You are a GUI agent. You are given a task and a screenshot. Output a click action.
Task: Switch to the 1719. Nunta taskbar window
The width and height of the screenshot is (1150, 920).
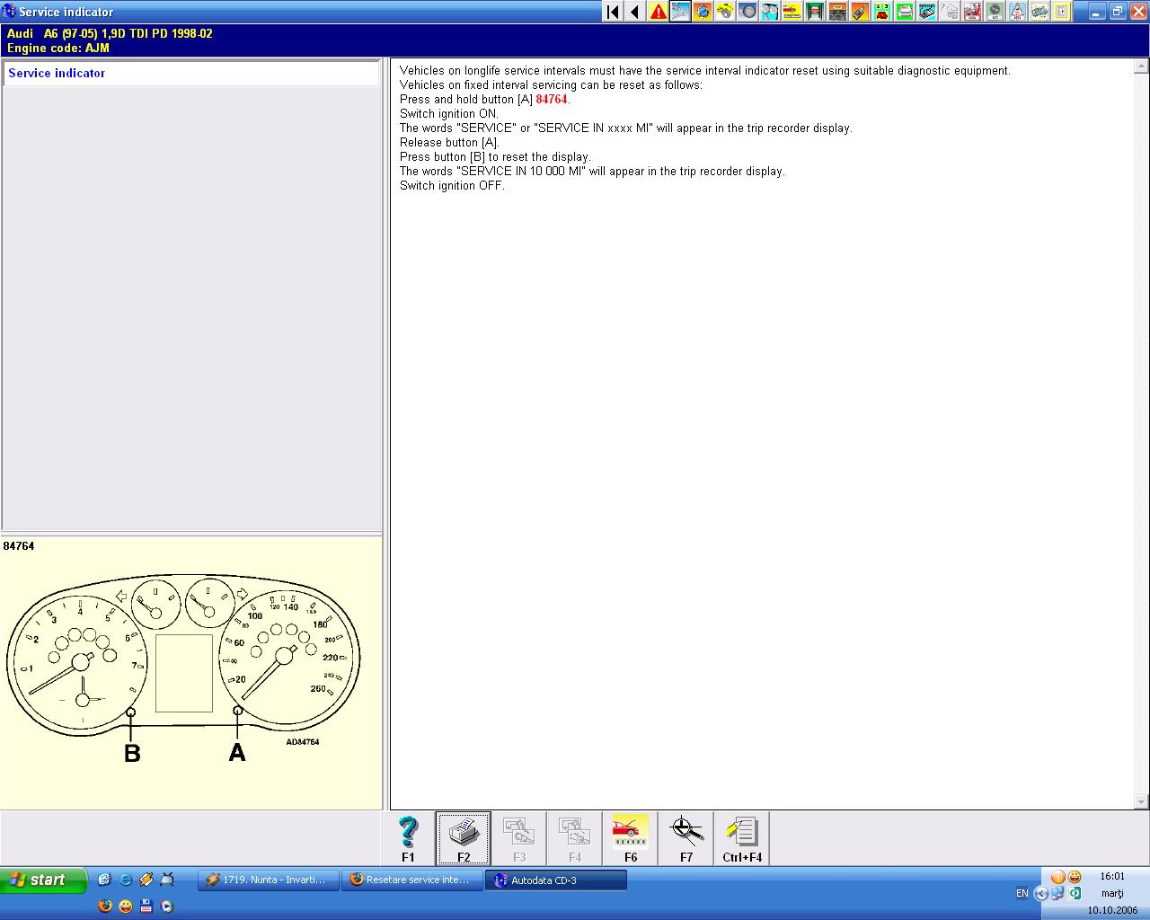point(269,880)
